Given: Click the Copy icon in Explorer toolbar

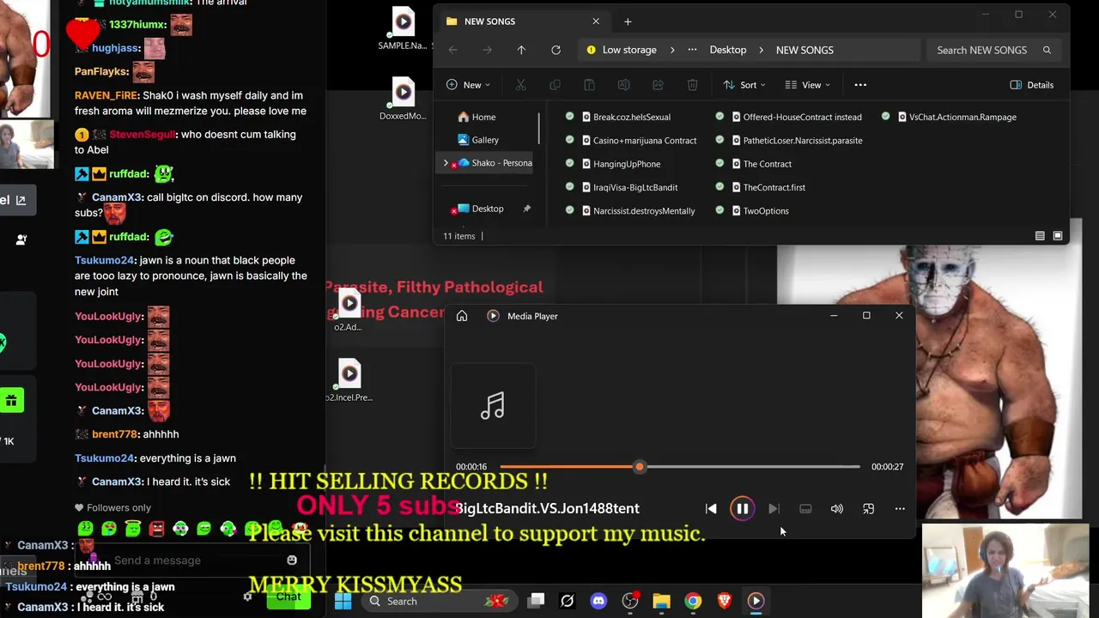Looking at the screenshot, I should [x=555, y=85].
